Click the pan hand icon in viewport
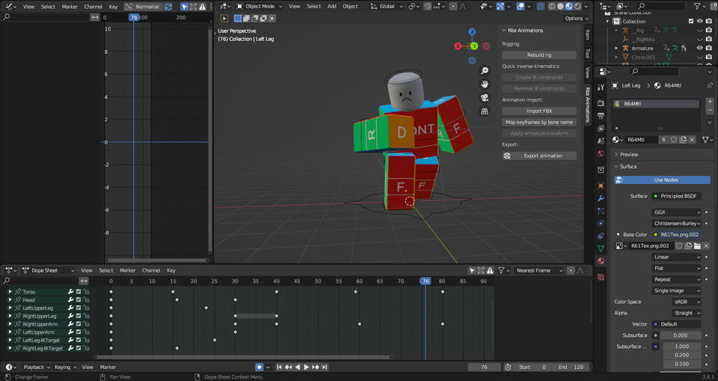 tap(485, 84)
